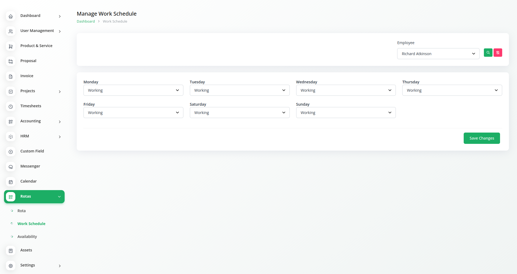Open the Employee dropdown

pyautogui.click(x=438, y=54)
